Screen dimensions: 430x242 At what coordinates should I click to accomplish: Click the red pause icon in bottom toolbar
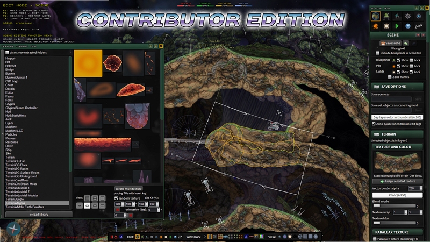pyautogui.click(x=112, y=237)
